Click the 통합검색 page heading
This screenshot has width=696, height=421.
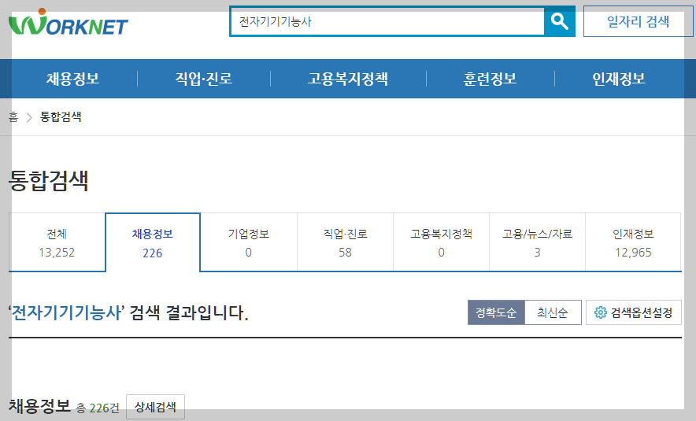[x=49, y=180]
